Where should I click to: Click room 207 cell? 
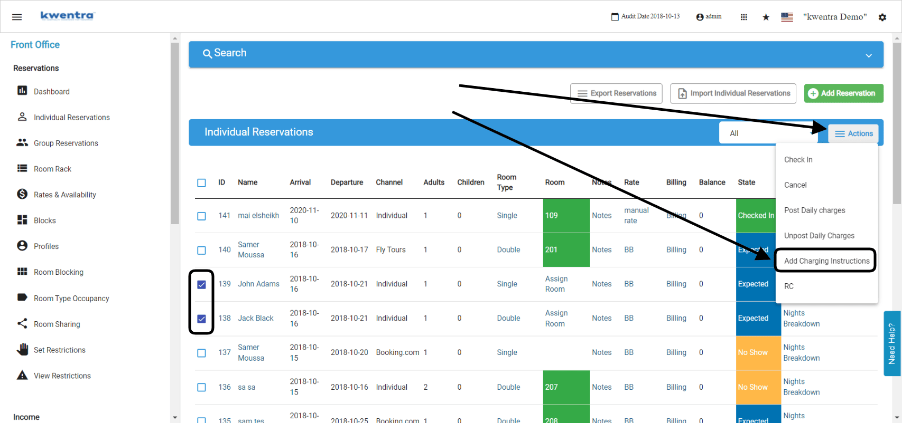tap(566, 387)
